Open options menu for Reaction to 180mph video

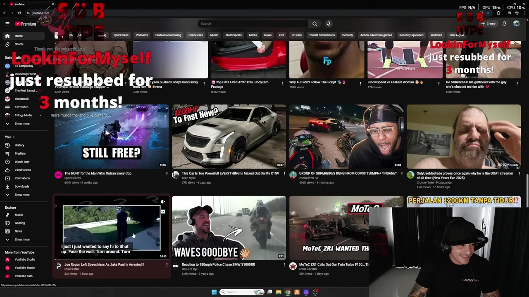click(x=284, y=265)
